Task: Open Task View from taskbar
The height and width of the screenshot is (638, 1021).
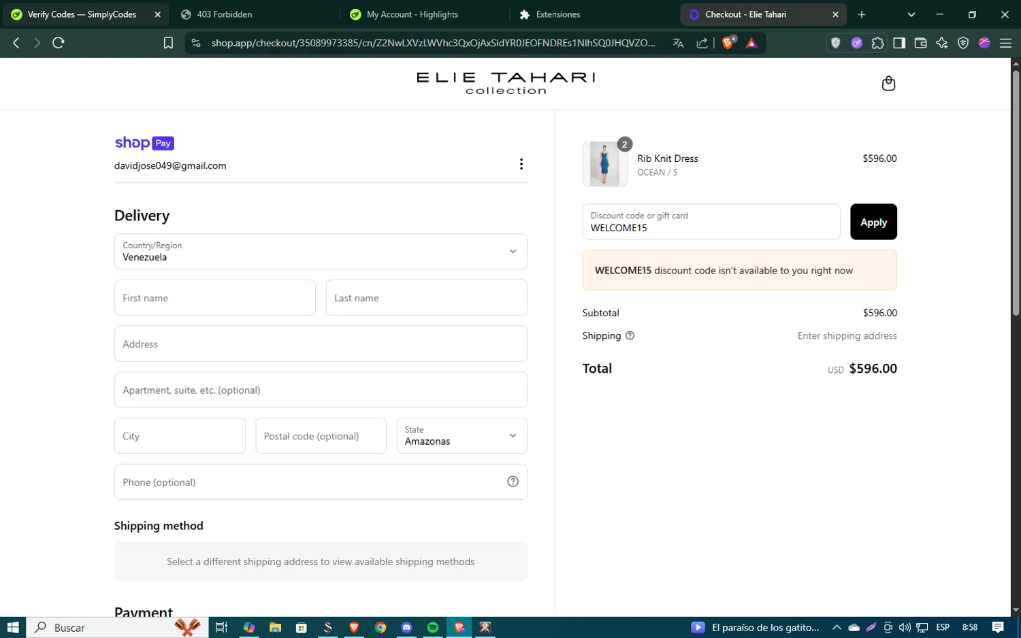Action: click(221, 627)
